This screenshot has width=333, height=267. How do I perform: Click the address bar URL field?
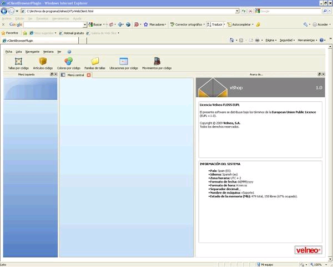coord(128,11)
